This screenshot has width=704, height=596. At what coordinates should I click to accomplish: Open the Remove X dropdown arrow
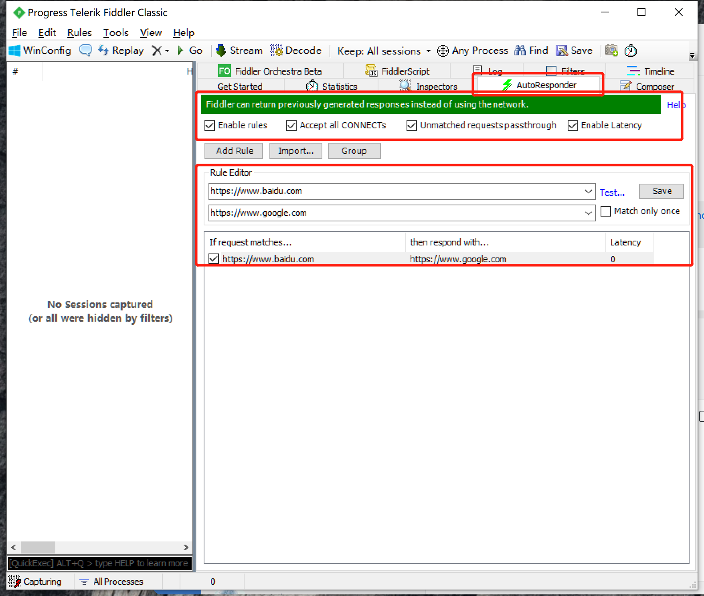click(167, 51)
